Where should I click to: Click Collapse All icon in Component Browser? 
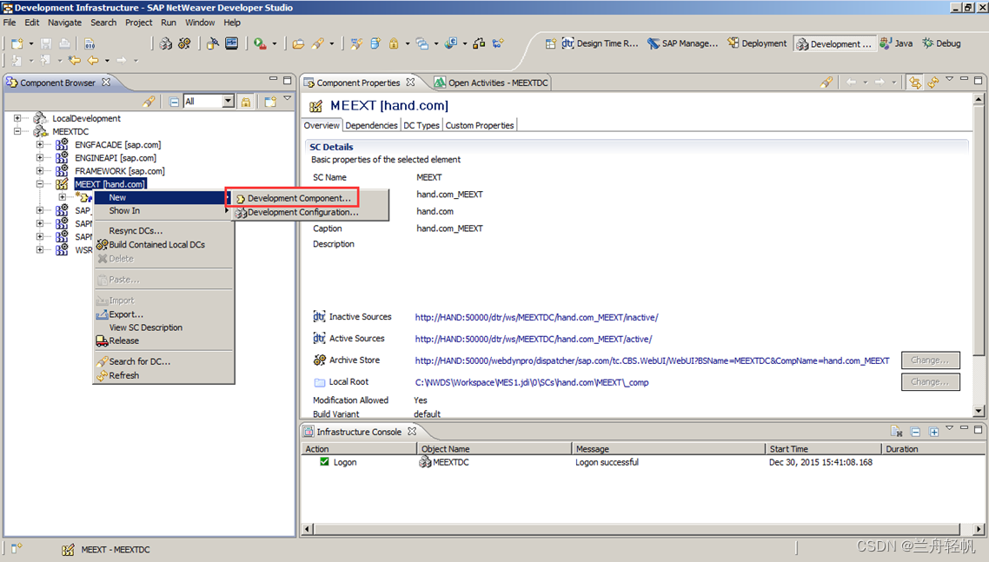174,102
